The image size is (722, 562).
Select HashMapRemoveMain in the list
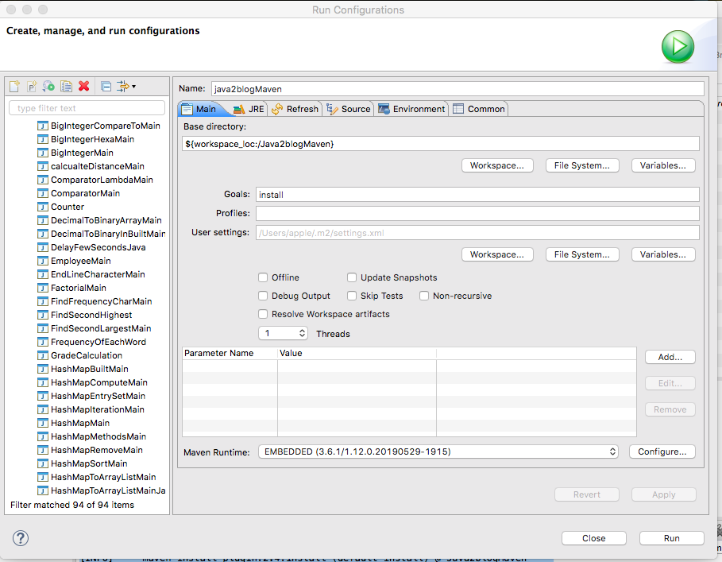point(97,450)
